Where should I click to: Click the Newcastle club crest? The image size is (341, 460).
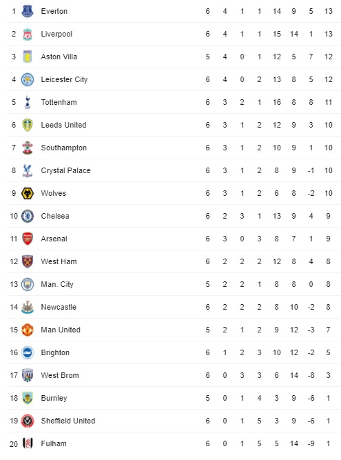[28, 307]
